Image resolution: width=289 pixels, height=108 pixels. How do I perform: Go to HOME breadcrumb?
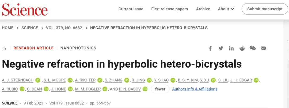(7, 28)
